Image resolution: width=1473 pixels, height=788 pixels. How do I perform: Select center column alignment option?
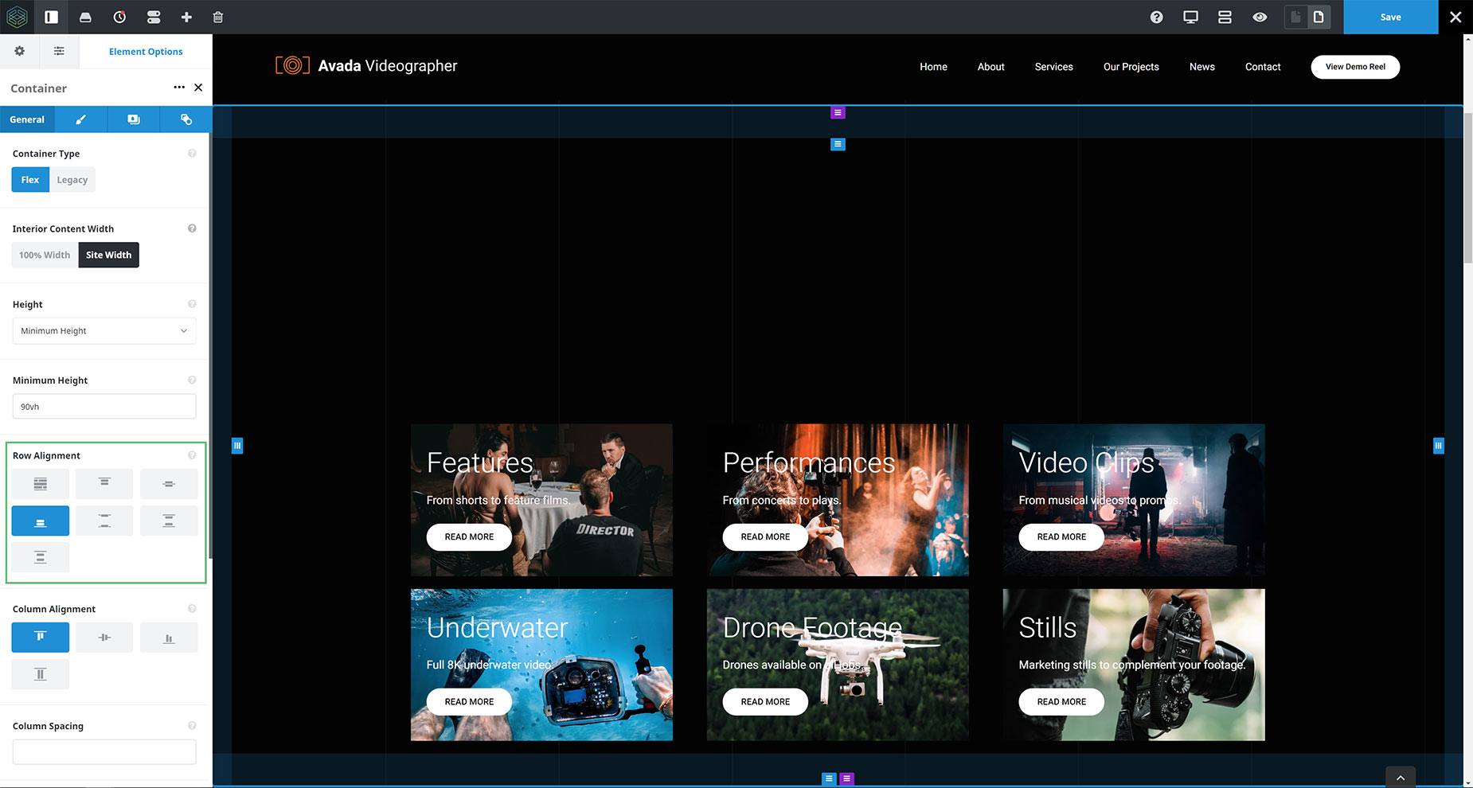[x=104, y=638]
